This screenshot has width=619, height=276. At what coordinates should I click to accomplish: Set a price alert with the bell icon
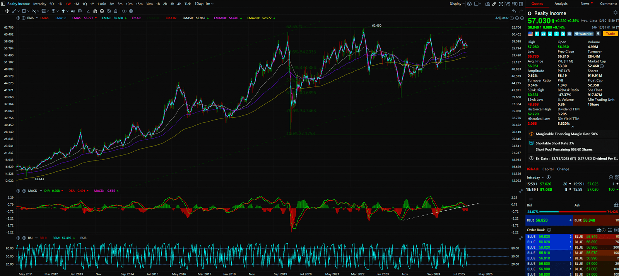tap(598, 34)
